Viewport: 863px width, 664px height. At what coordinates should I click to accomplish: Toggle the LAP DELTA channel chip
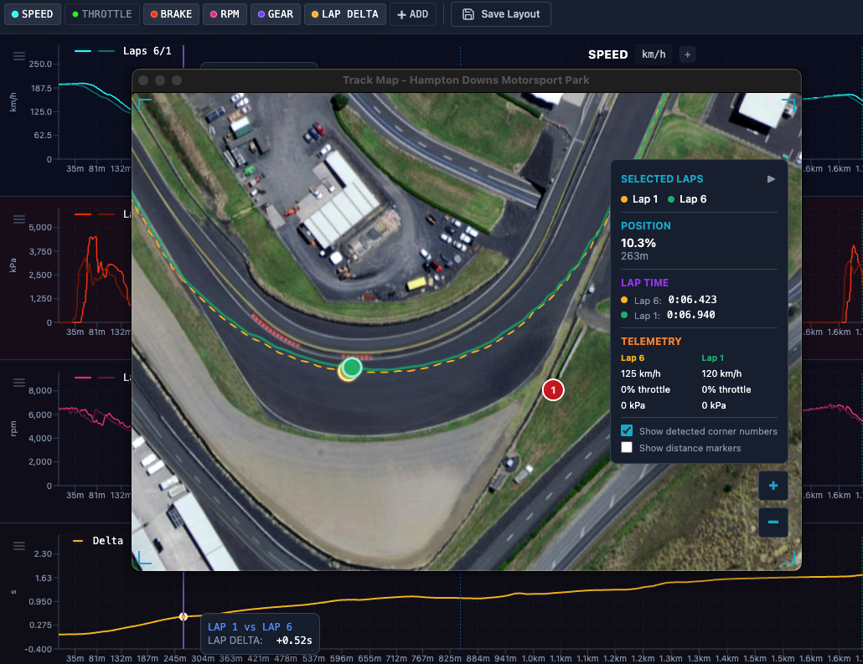tap(344, 13)
